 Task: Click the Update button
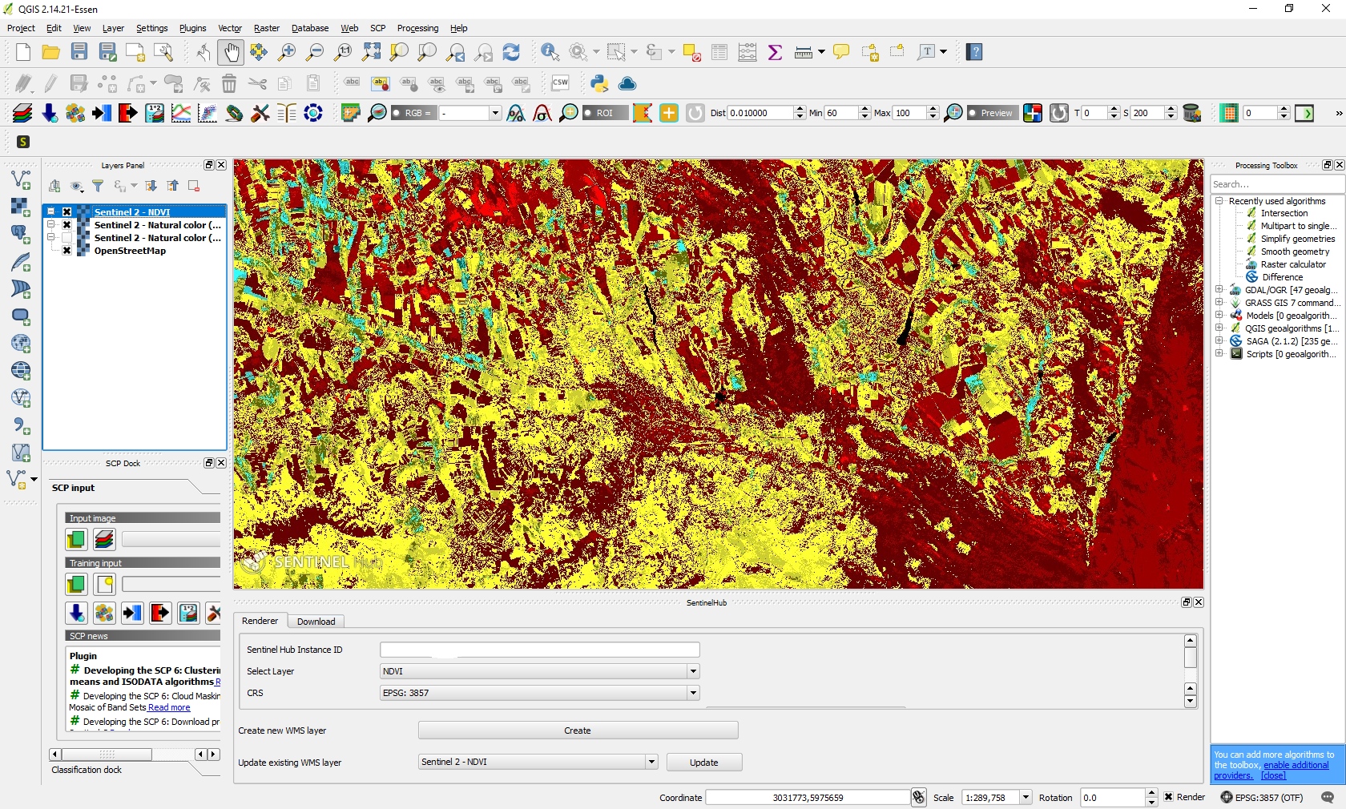tap(704, 763)
